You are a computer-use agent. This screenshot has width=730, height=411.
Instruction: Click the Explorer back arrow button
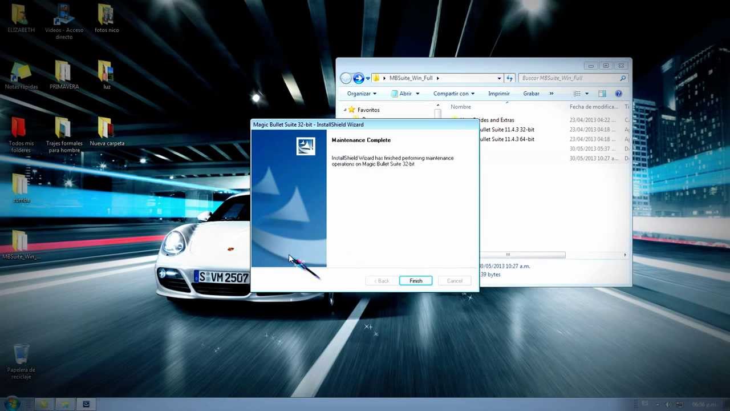(346, 78)
